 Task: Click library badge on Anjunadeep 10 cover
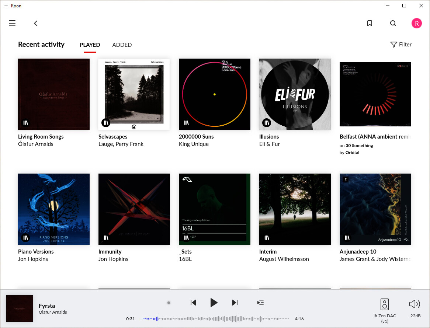(347, 238)
